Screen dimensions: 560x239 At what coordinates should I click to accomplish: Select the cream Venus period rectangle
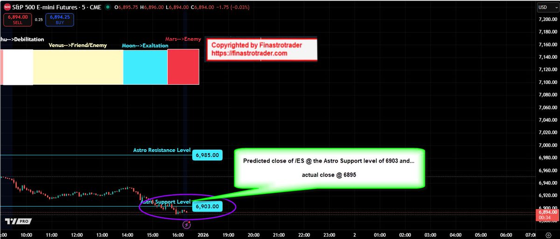point(78,67)
